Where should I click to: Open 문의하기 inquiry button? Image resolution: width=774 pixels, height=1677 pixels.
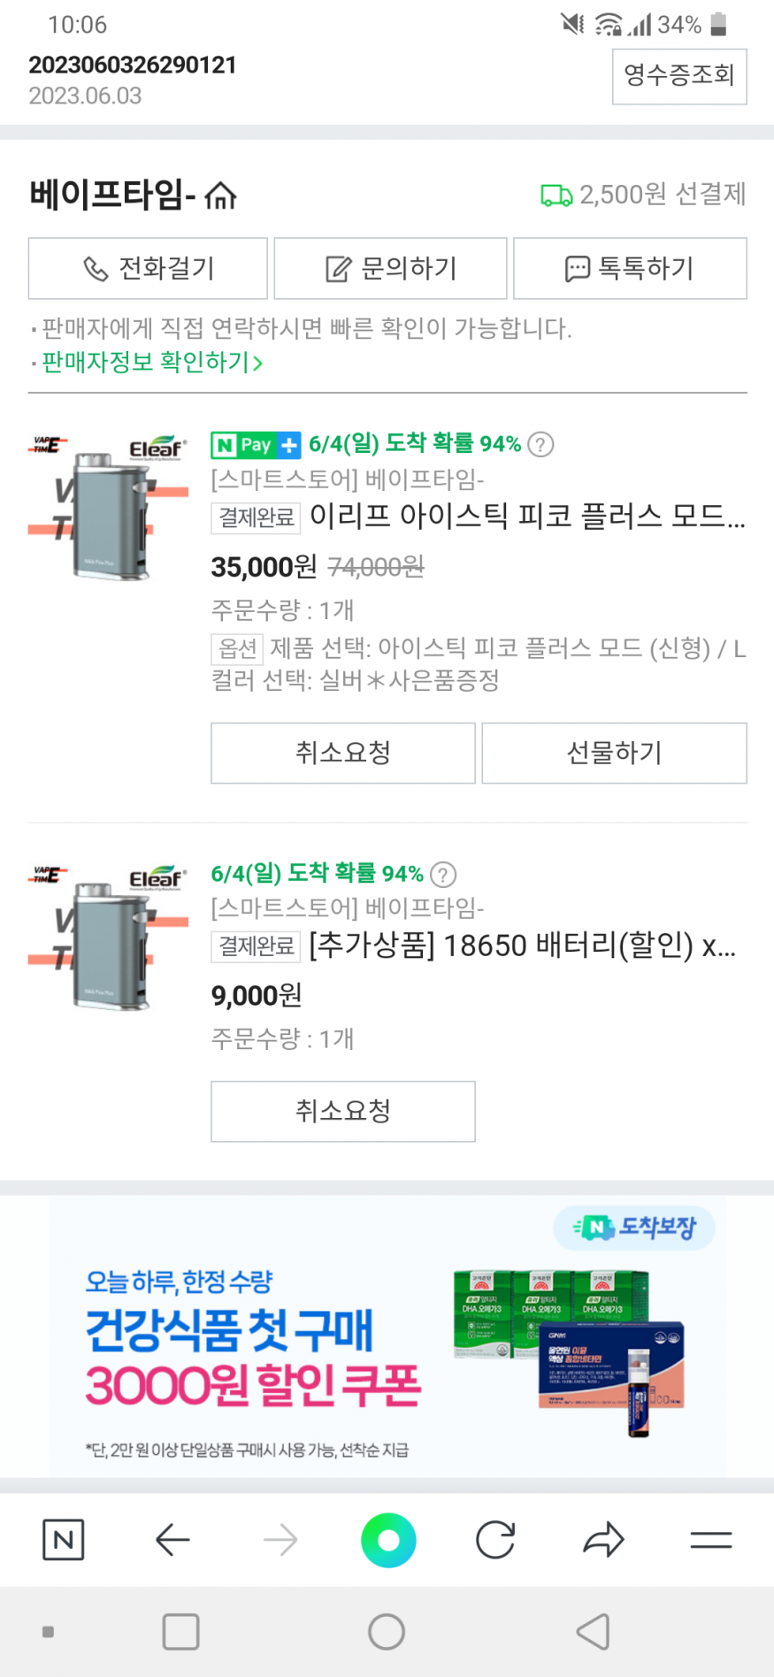coord(390,268)
